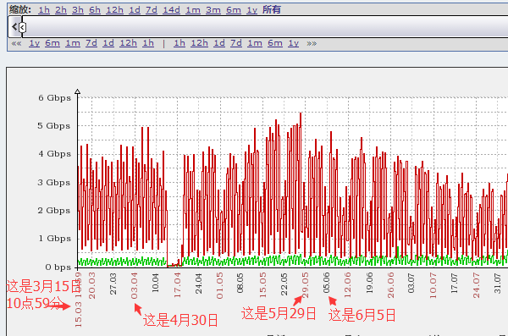Click the 03.04 date label
The image size is (508, 336).
(134, 286)
